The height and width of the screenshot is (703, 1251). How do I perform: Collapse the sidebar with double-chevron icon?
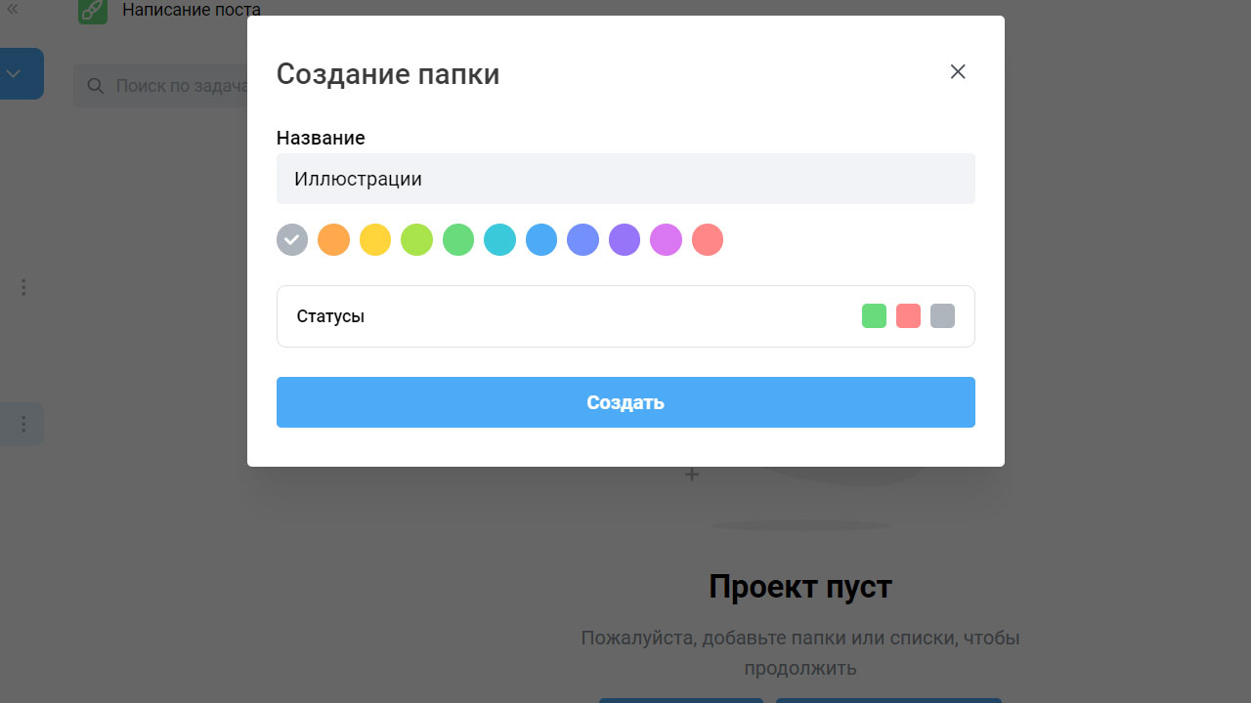13,7
